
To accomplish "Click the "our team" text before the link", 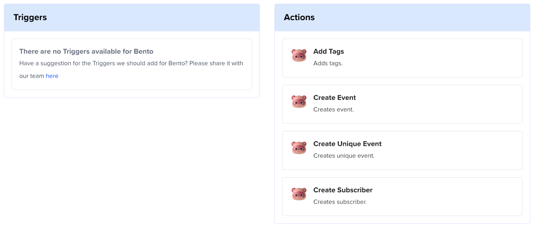I will [x=31, y=76].
